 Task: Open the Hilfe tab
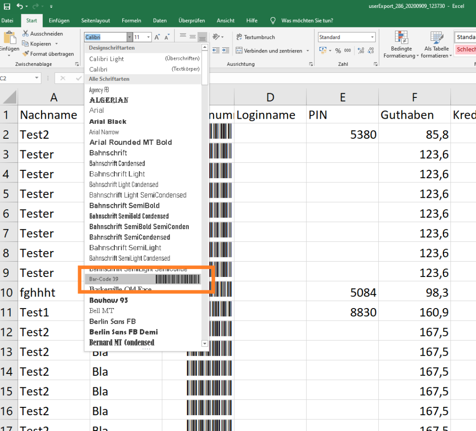point(251,20)
